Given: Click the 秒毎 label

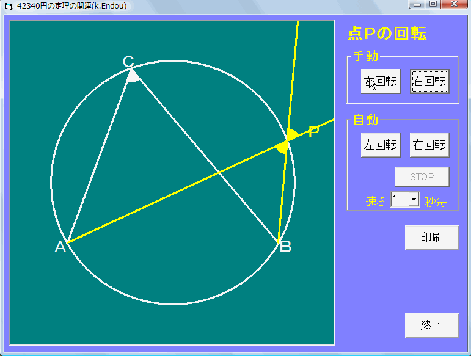Looking at the screenshot, I should [436, 202].
